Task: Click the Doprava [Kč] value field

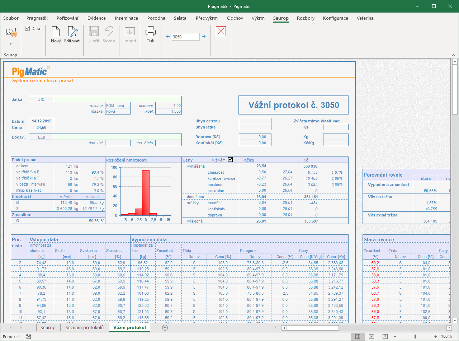Action: (x=255, y=137)
